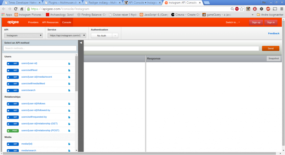
Task: Open the Switch to... menu
Action: pyautogui.click(x=233, y=22)
